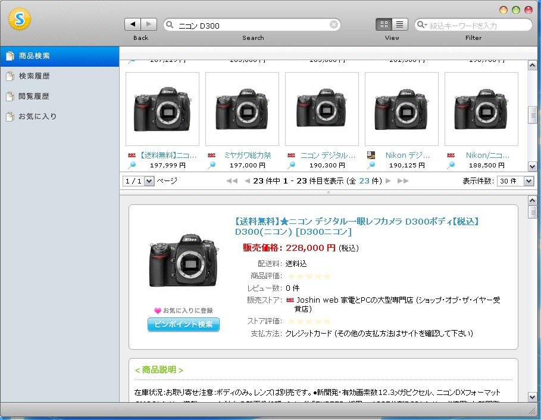The image size is (541, 420).
Task: Open 検索履歴 in the sidebar
Action: point(60,76)
